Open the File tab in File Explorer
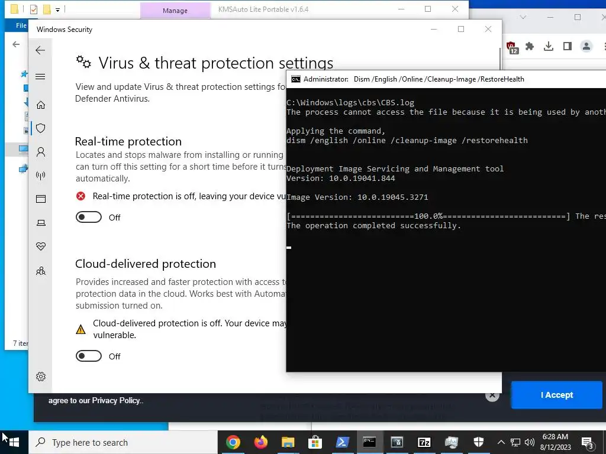Screen dimensions: 606x454 21,25
